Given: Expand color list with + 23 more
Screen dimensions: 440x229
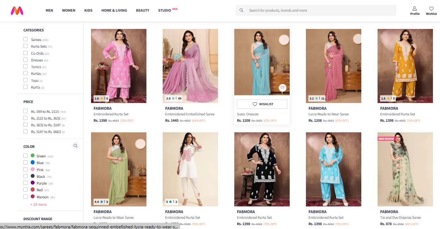Looking at the screenshot, I should 38,205.
